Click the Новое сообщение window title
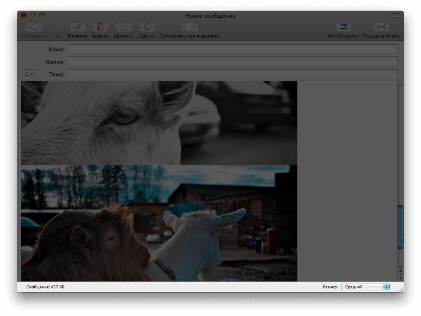The height and width of the screenshot is (316, 421). point(210,16)
